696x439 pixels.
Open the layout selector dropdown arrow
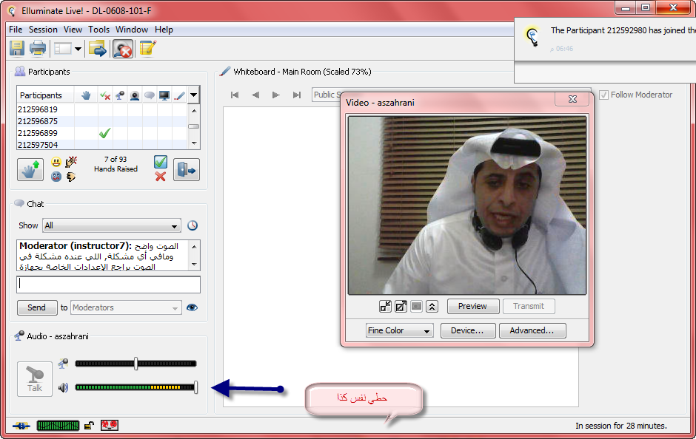[78, 49]
